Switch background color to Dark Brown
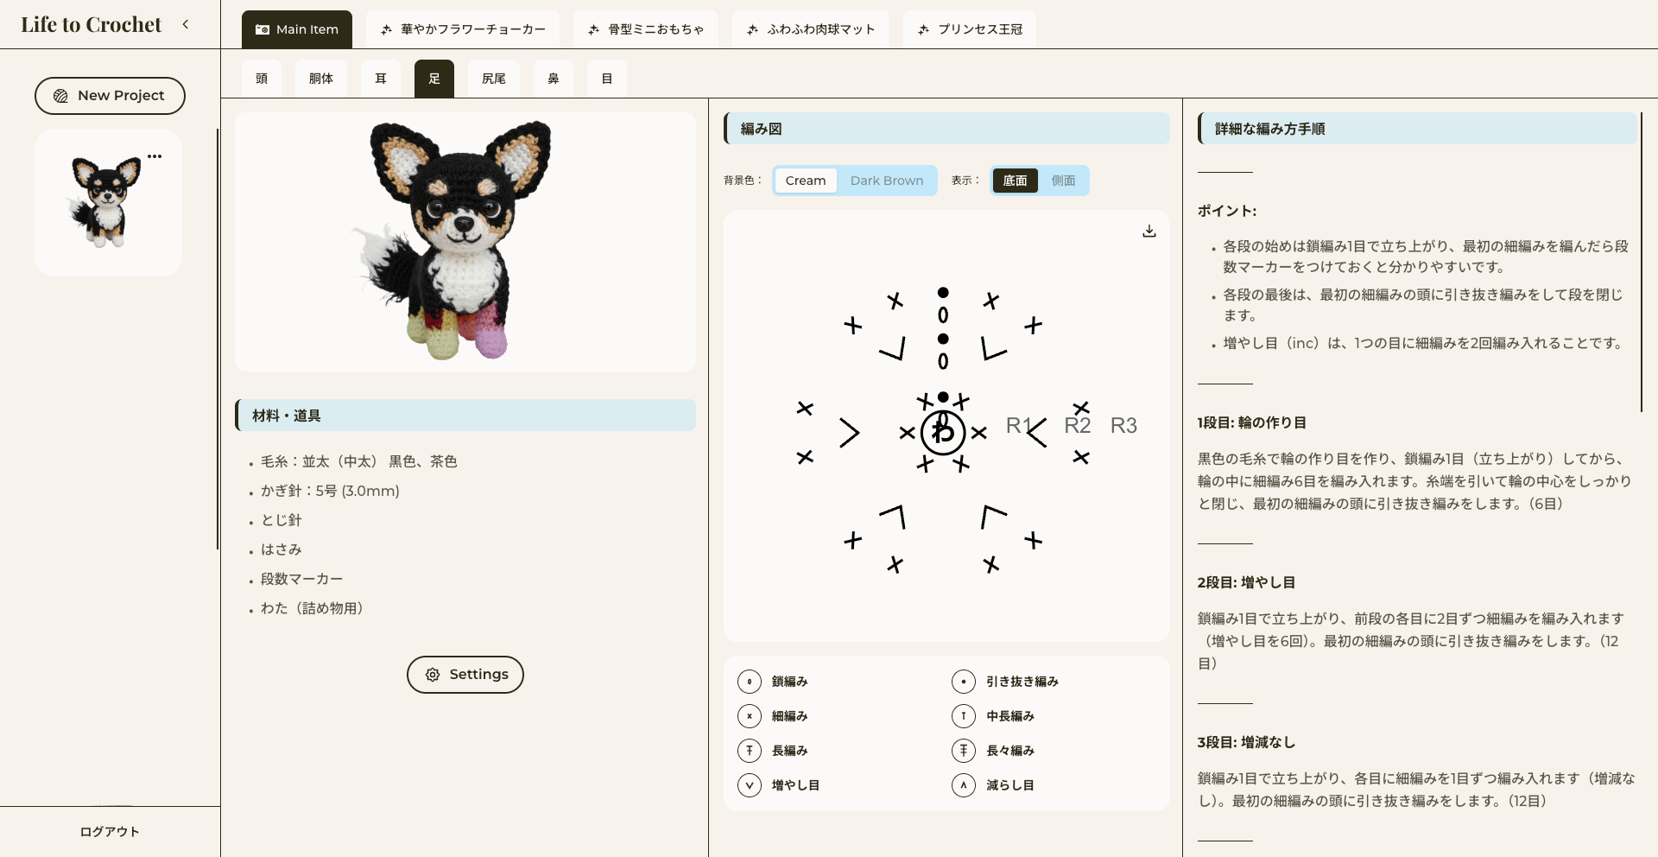The height and width of the screenshot is (857, 1658). [886, 181]
